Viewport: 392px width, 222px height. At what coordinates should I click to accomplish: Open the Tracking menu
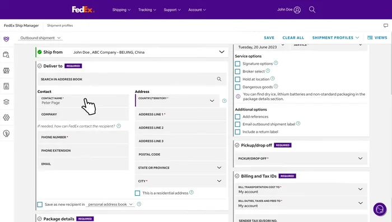coord(147,10)
